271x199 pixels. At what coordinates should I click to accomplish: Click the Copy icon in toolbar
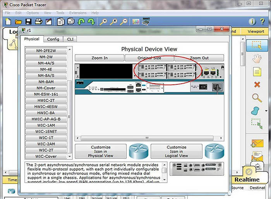click(x=61, y=22)
